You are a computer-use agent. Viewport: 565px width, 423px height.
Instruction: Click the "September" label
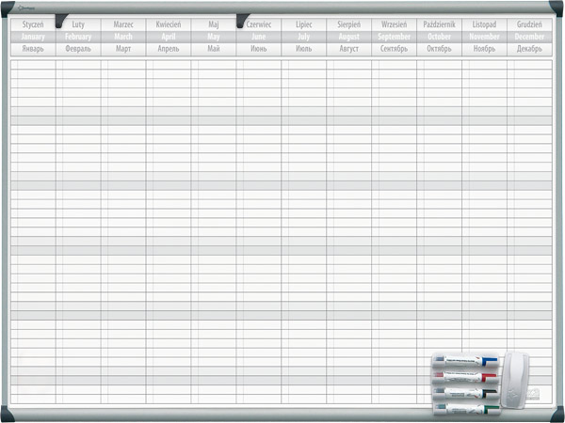(x=395, y=37)
